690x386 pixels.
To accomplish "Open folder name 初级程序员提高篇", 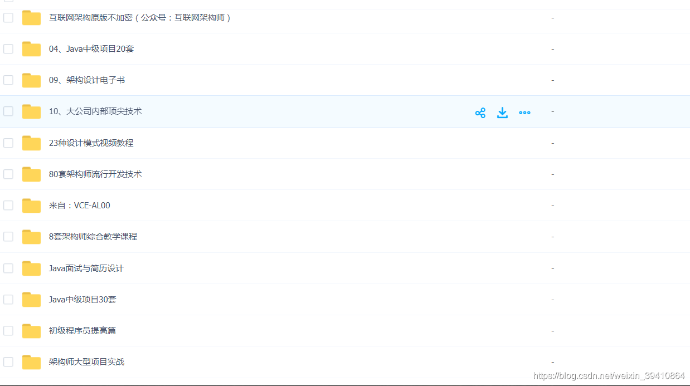I will [82, 331].
